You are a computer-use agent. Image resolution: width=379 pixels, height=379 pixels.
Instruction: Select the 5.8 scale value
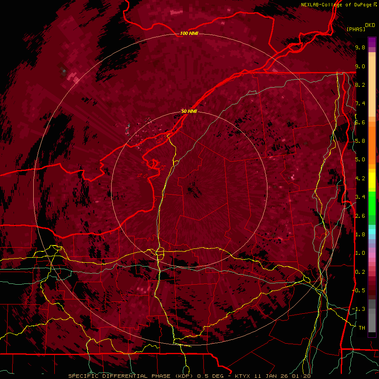(360, 141)
